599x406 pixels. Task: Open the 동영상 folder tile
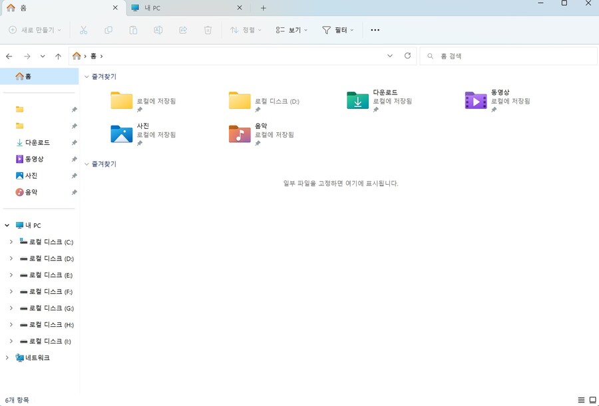[x=498, y=100]
